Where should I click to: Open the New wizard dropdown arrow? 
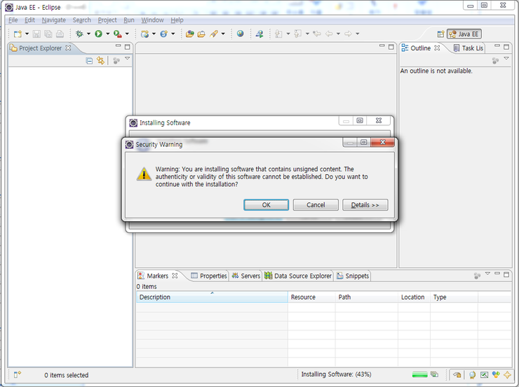[27, 34]
